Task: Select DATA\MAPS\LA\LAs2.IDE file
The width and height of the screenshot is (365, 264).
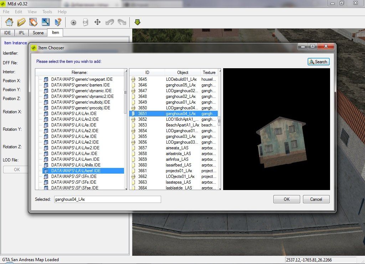Action: (x=75, y=131)
